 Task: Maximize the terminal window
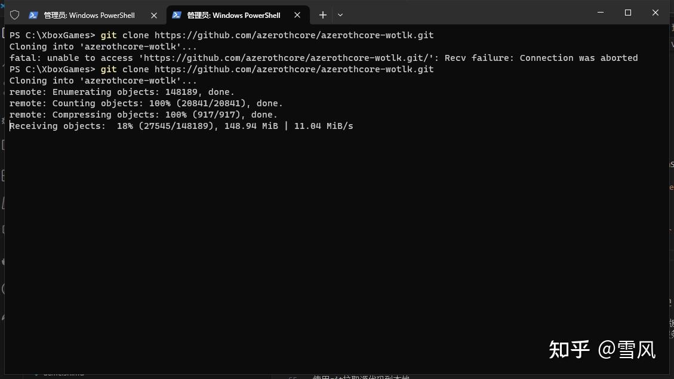628,13
